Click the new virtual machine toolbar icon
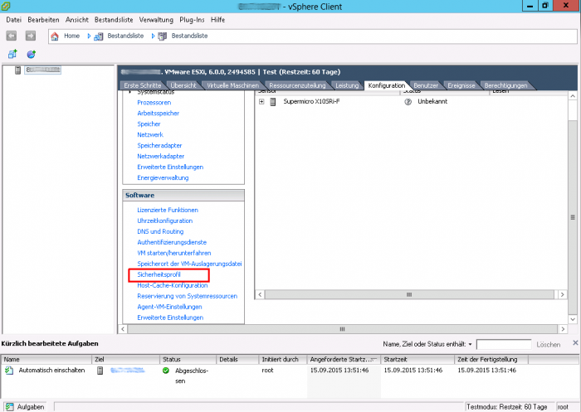Image resolution: width=581 pixels, height=412 pixels. pos(12,55)
